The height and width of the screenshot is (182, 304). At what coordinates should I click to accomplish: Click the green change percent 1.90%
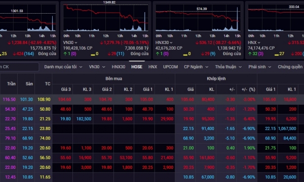tap(249, 148)
